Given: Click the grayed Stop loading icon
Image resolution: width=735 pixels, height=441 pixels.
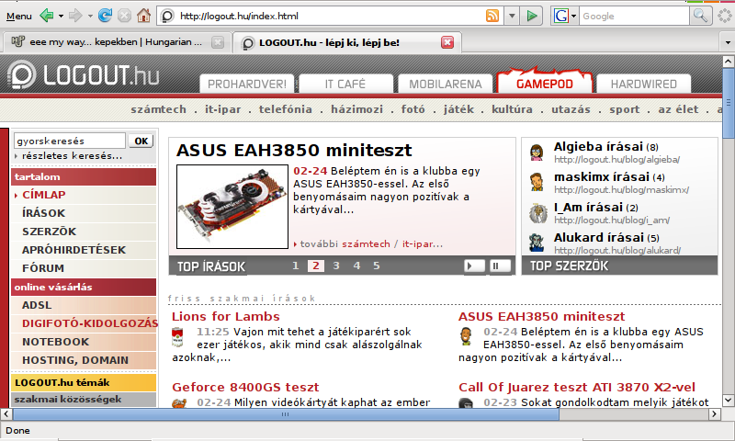Looking at the screenshot, I should (x=124, y=16).
